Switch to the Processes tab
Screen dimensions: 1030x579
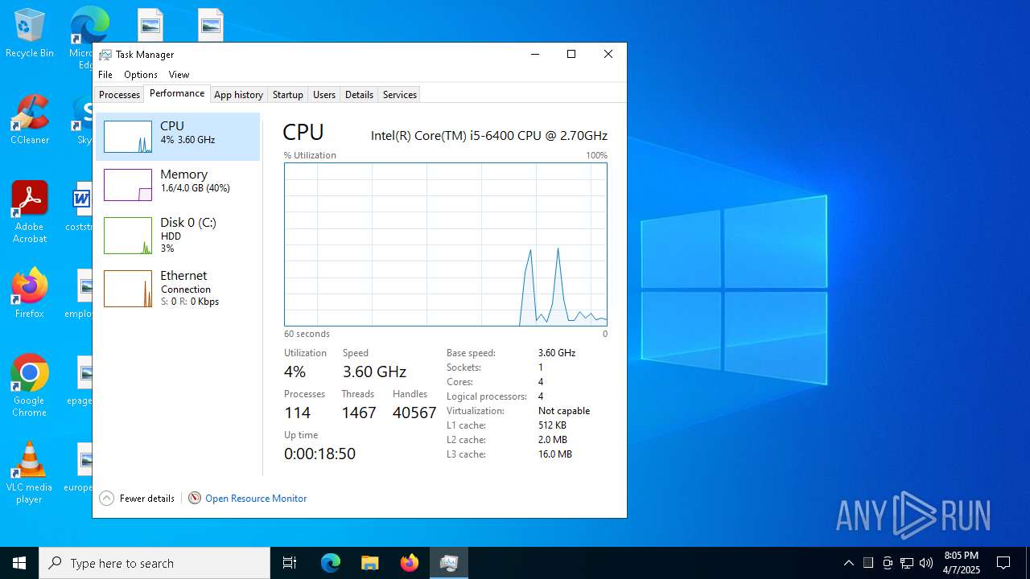tap(120, 95)
